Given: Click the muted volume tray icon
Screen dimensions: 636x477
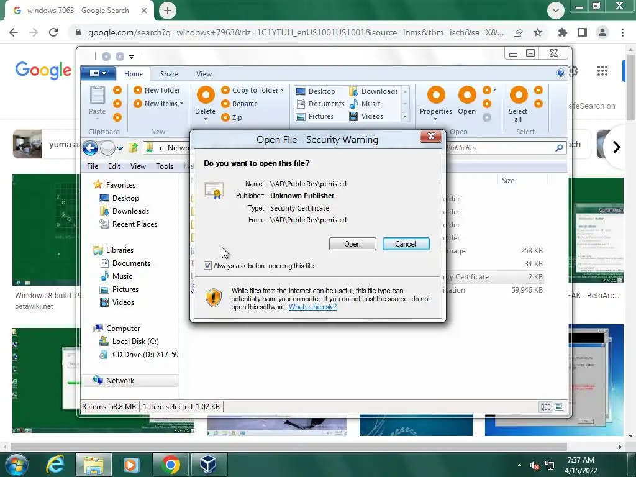Looking at the screenshot, I should pyautogui.click(x=535, y=465).
